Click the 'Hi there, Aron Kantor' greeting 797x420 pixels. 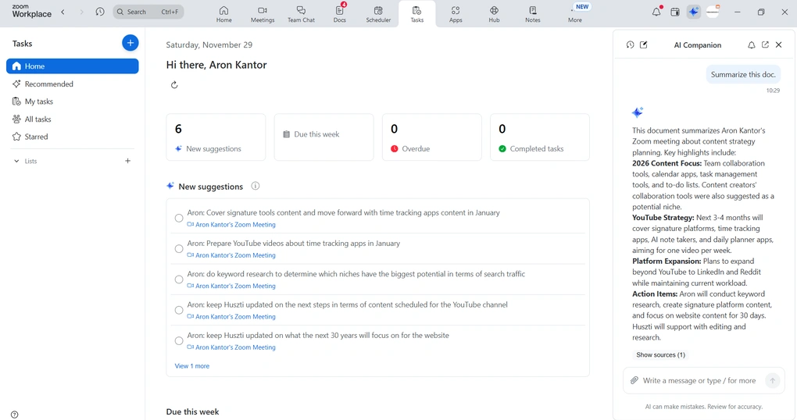[x=216, y=65]
